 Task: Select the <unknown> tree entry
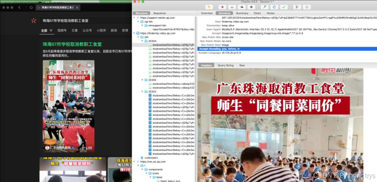point(151,158)
